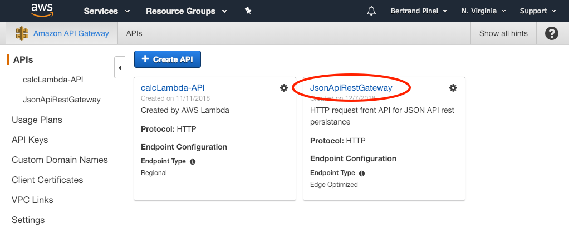Click 'Protocol: HTTP' text on JsonApiRestGateway card
The image size is (569, 238).
point(338,141)
